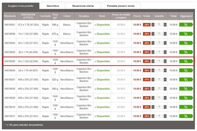Increase quantity for item 04019005

(165, 61)
